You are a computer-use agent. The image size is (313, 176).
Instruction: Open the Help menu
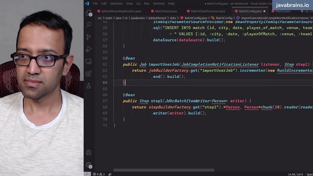[x=171, y=3]
